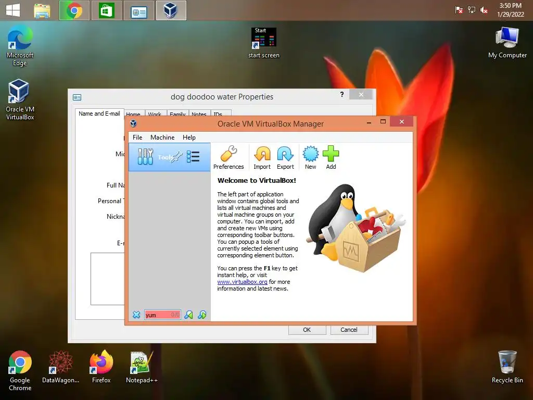Open the Tools list menu icon
The height and width of the screenshot is (400, 533).
click(x=193, y=156)
